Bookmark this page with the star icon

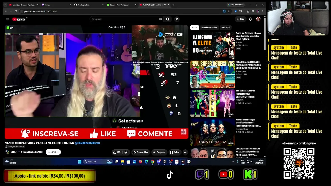tap(229, 11)
